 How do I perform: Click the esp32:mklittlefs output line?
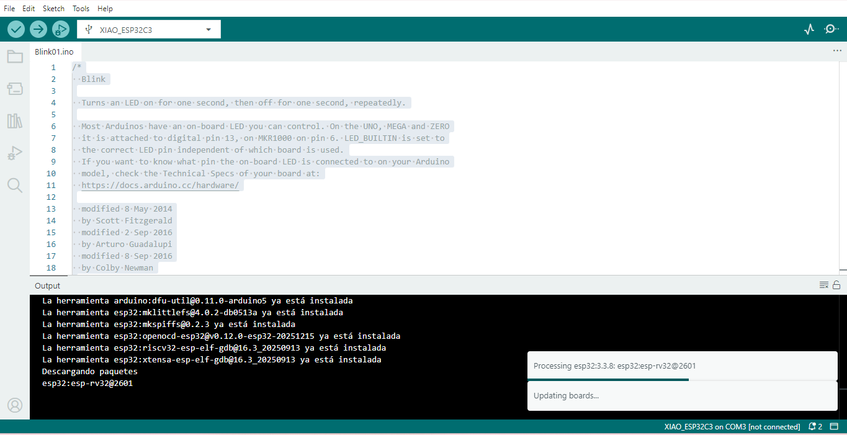(x=192, y=312)
